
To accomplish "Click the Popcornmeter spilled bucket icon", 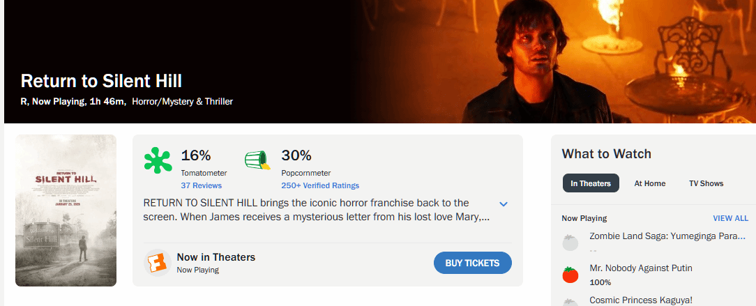I will (x=257, y=161).
